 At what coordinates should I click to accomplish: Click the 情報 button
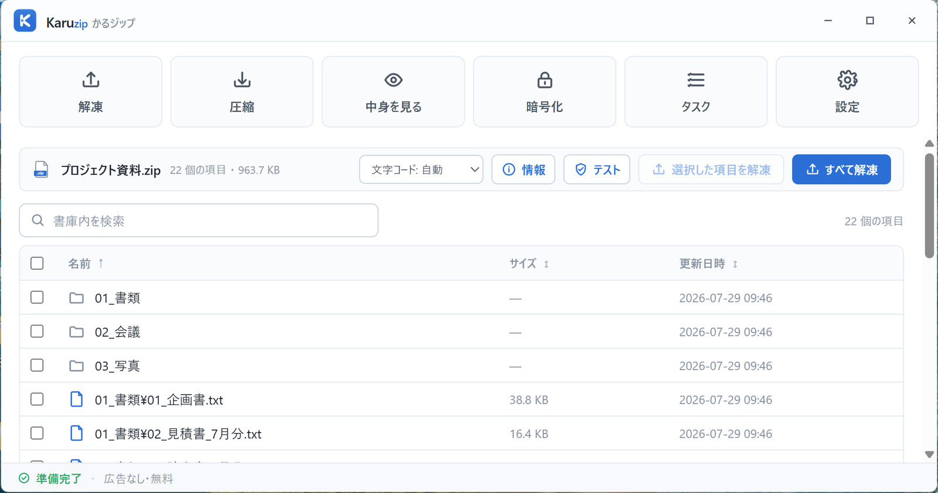524,169
